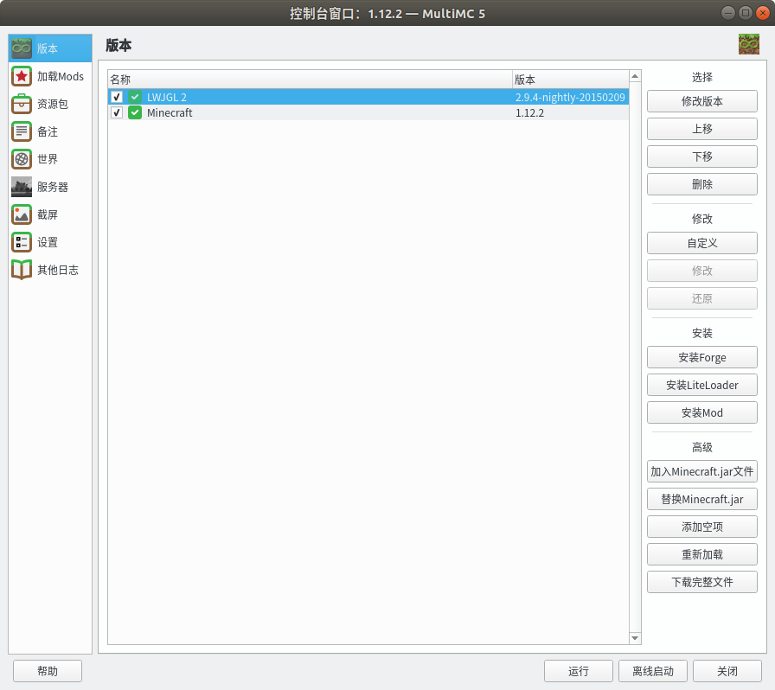Uncheck the LWJGL 2 checkbox
The height and width of the screenshot is (690, 775).
coord(117,97)
